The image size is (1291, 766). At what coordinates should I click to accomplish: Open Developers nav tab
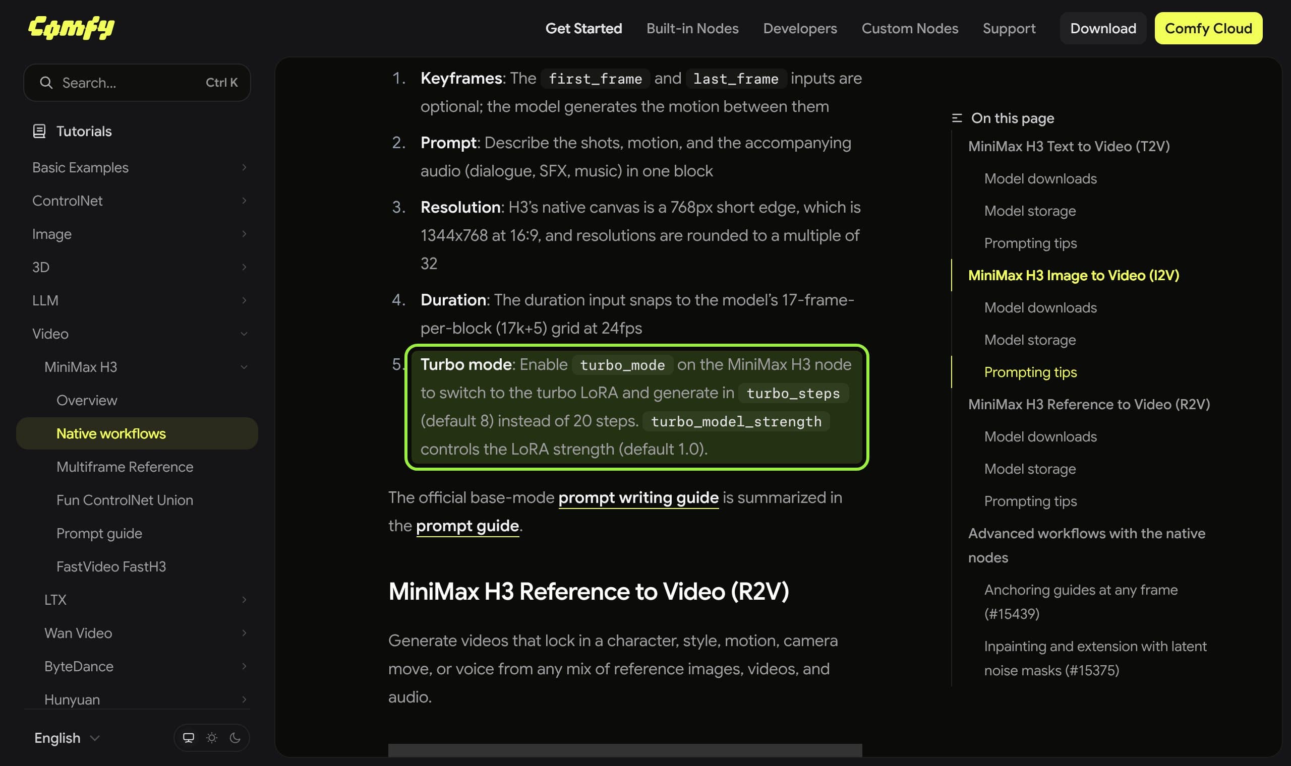800,28
